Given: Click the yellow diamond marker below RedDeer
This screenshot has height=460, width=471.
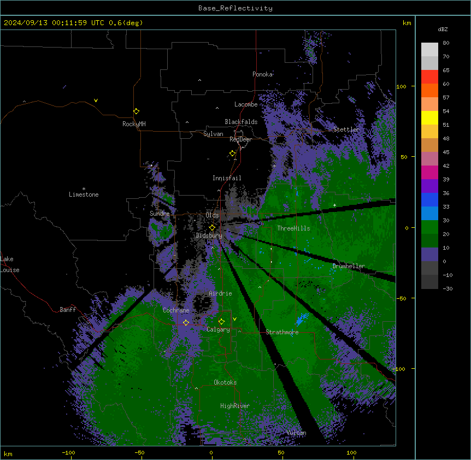Looking at the screenshot, I should pos(232,154).
